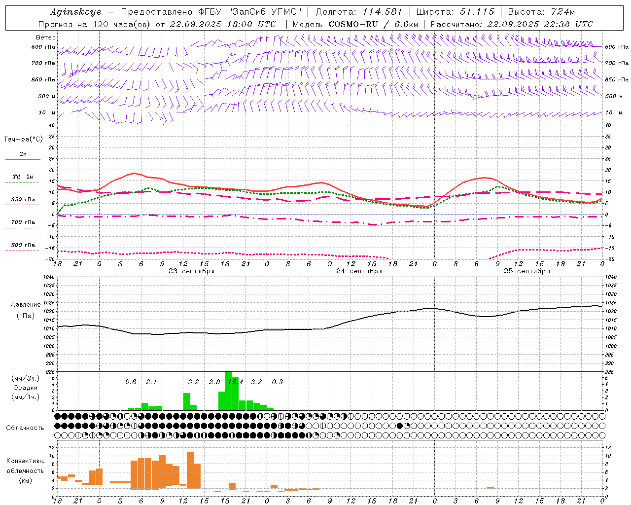Click the 500 гПа dotted legend line in temperature panel
The width and height of the screenshot is (631, 505).
22,251
